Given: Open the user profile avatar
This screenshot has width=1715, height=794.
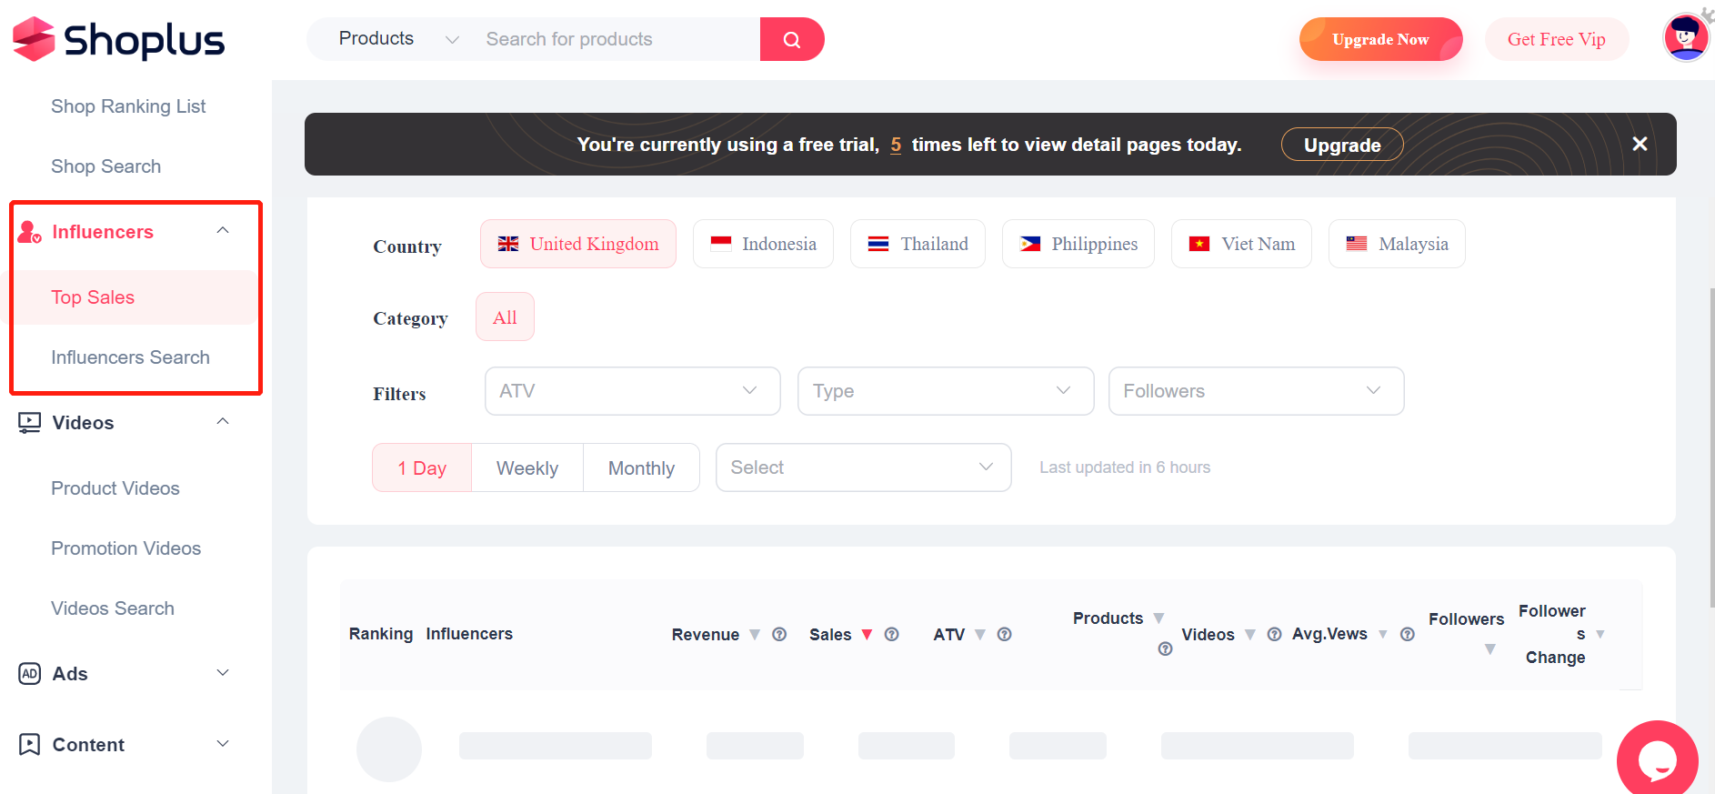Looking at the screenshot, I should [x=1685, y=38].
